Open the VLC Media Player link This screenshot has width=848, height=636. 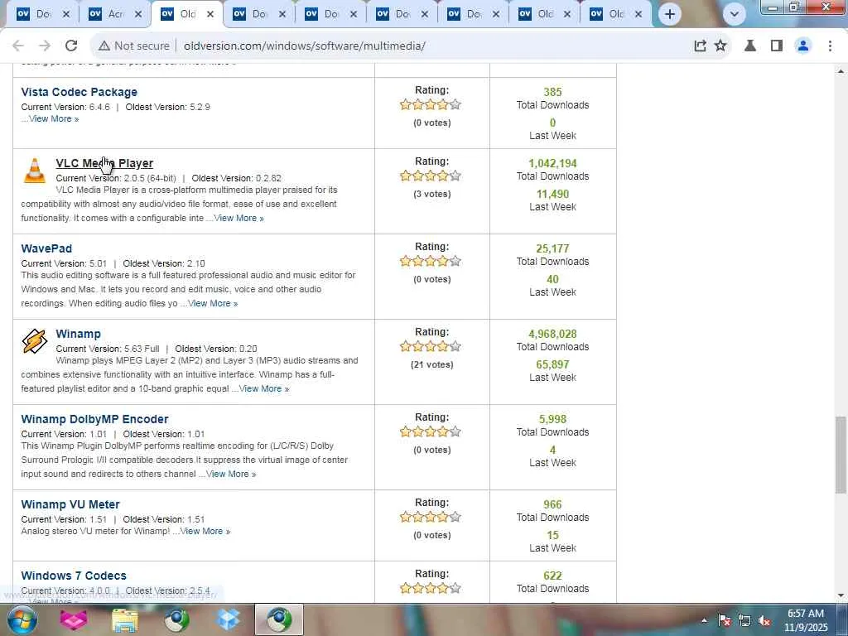[x=104, y=163]
